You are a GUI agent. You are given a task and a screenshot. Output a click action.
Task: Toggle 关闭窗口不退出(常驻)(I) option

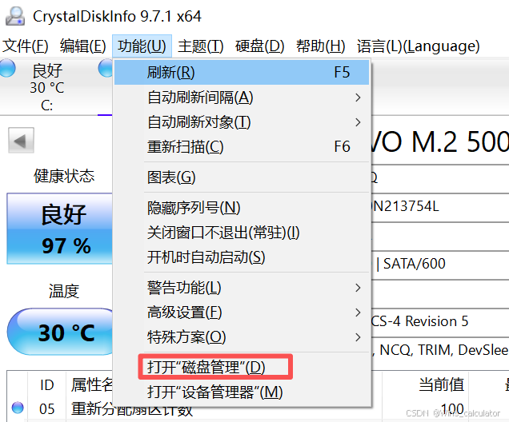[x=242, y=233]
